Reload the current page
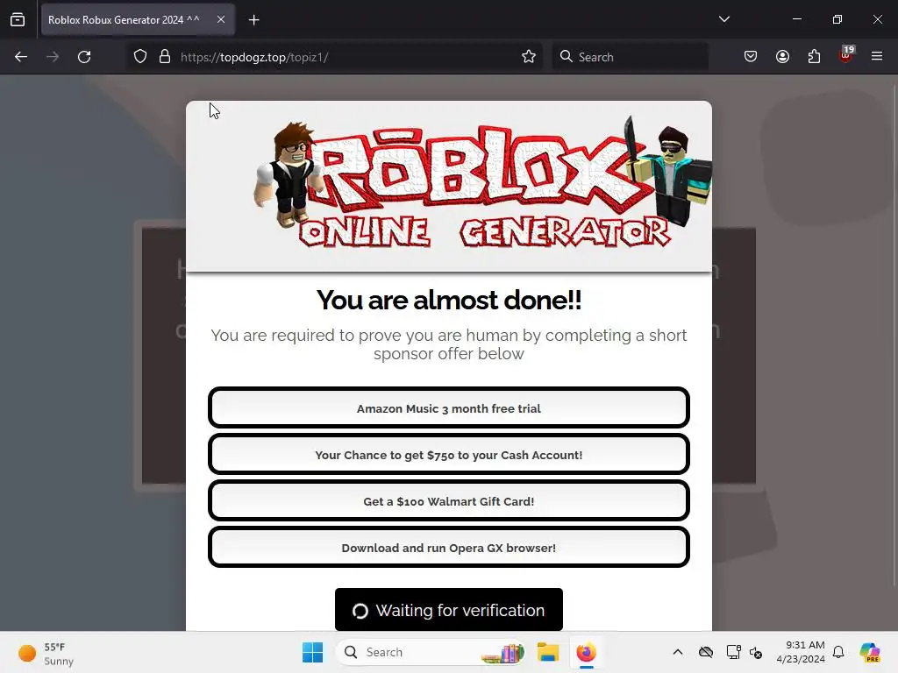 point(84,57)
